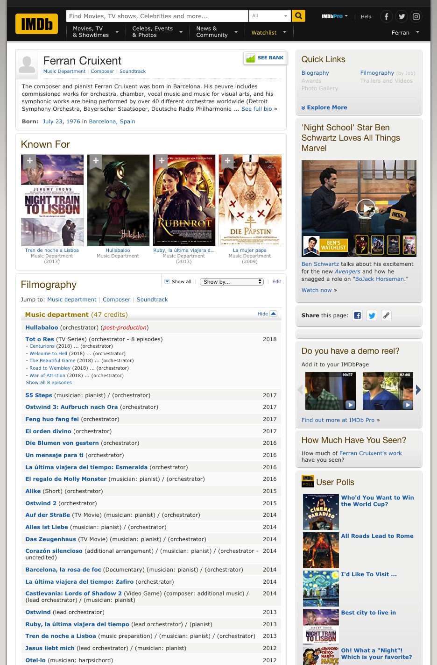Click Edit filmography link
This screenshot has height=665, width=437.
tap(276, 282)
